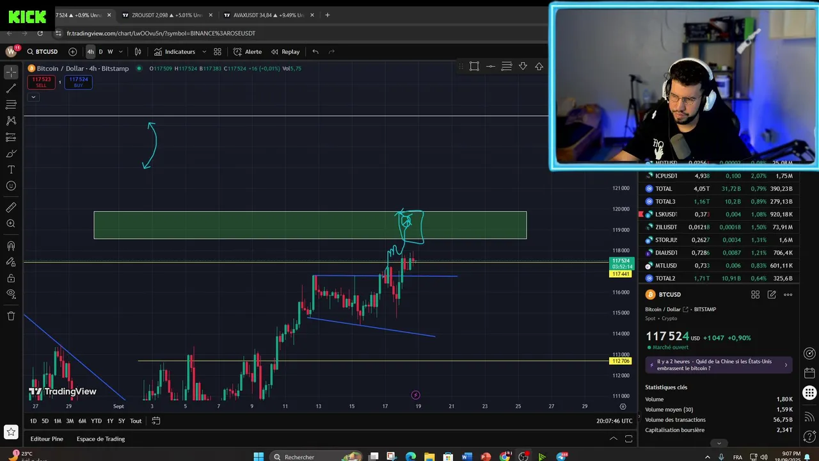Expand key statistics down chevron
This screenshot has height=461, width=819.
point(719,443)
